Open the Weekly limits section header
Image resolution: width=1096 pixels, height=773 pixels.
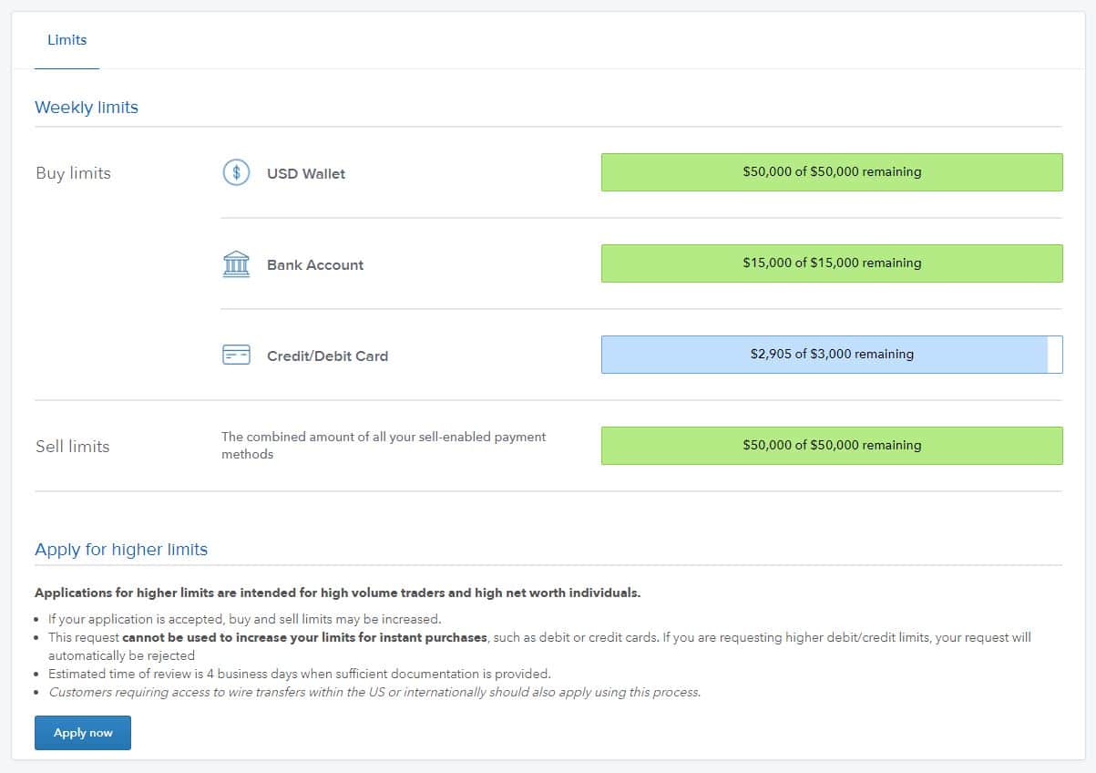coord(87,107)
